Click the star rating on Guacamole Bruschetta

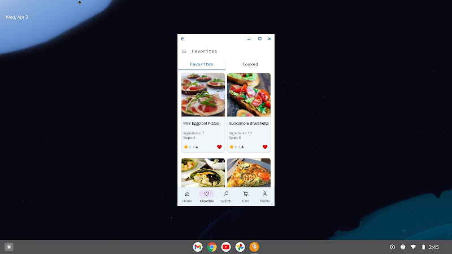tap(232, 147)
